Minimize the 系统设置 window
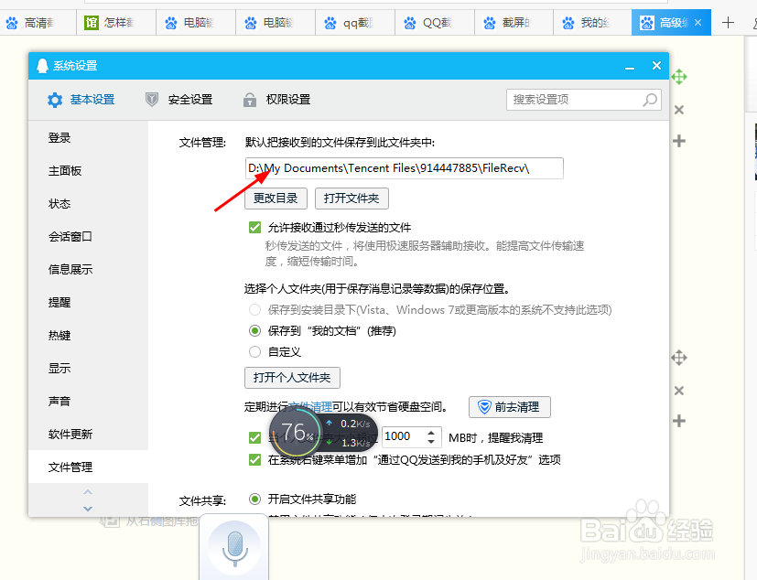 coord(630,68)
